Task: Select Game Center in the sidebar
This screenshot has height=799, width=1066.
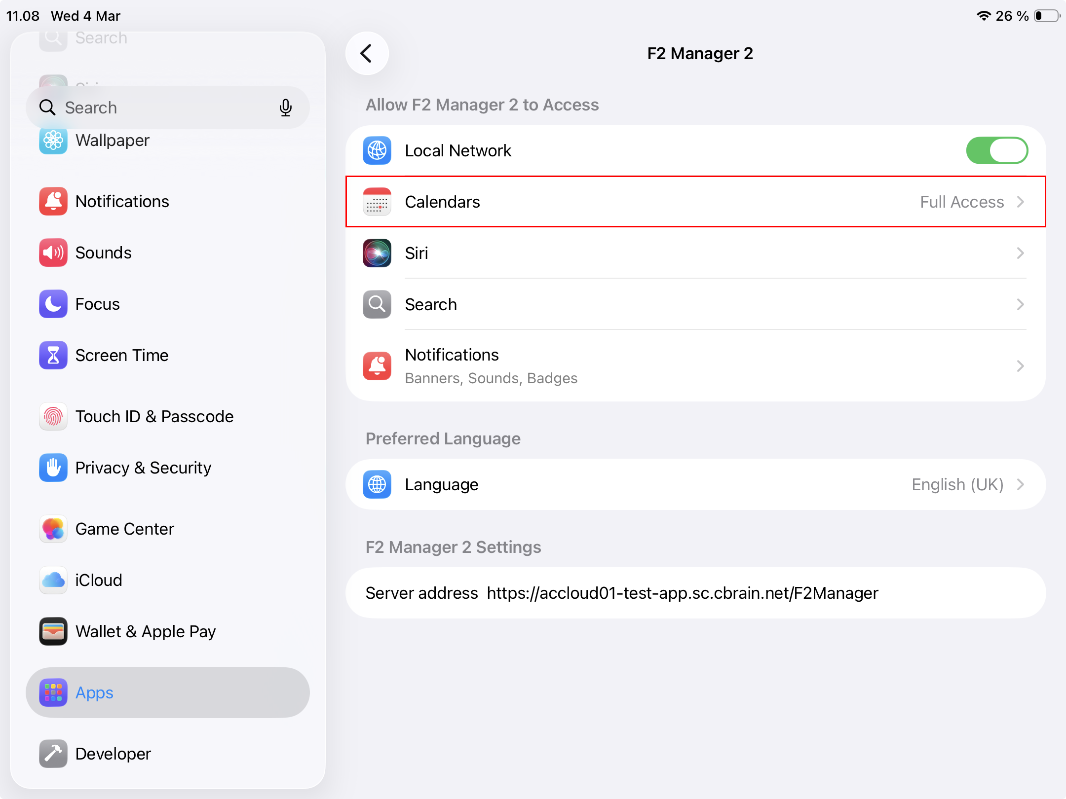Action: (x=168, y=529)
